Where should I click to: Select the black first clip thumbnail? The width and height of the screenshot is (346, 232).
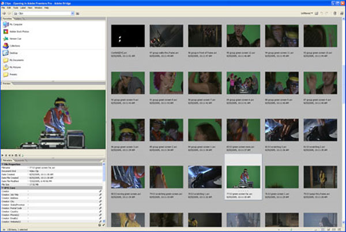128,36
